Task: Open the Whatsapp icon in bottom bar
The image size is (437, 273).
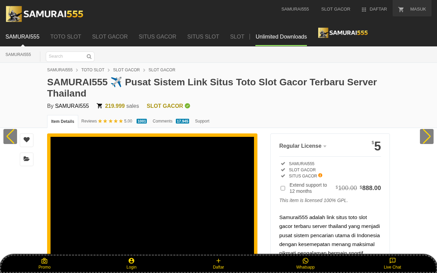Action: (x=306, y=261)
